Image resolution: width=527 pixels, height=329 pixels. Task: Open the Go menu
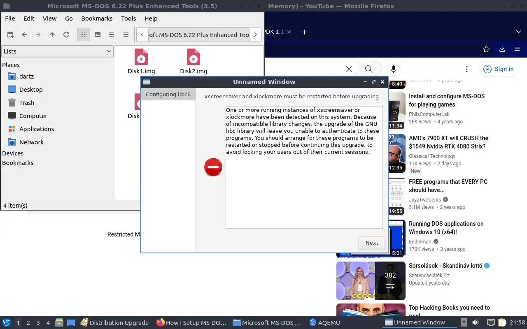69,19
